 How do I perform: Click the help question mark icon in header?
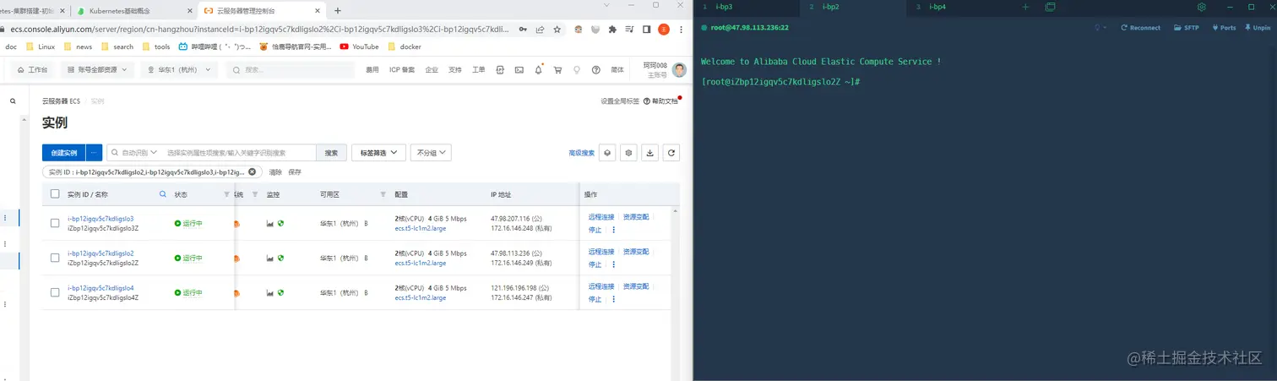pyautogui.click(x=596, y=70)
